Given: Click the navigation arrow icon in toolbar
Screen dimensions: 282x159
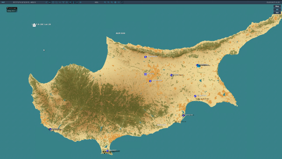Looking at the screenshot, I should click(46, 2).
